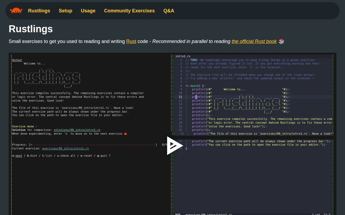This screenshot has width=345, height=215.
Task: Click the Ferris crab logo icon
Action: point(16,11)
